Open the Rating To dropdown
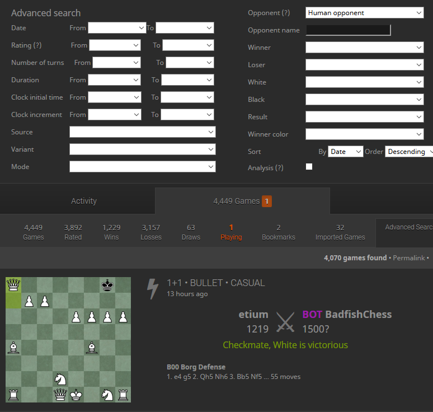Viewport: 433px width, 412px height. 188,45
